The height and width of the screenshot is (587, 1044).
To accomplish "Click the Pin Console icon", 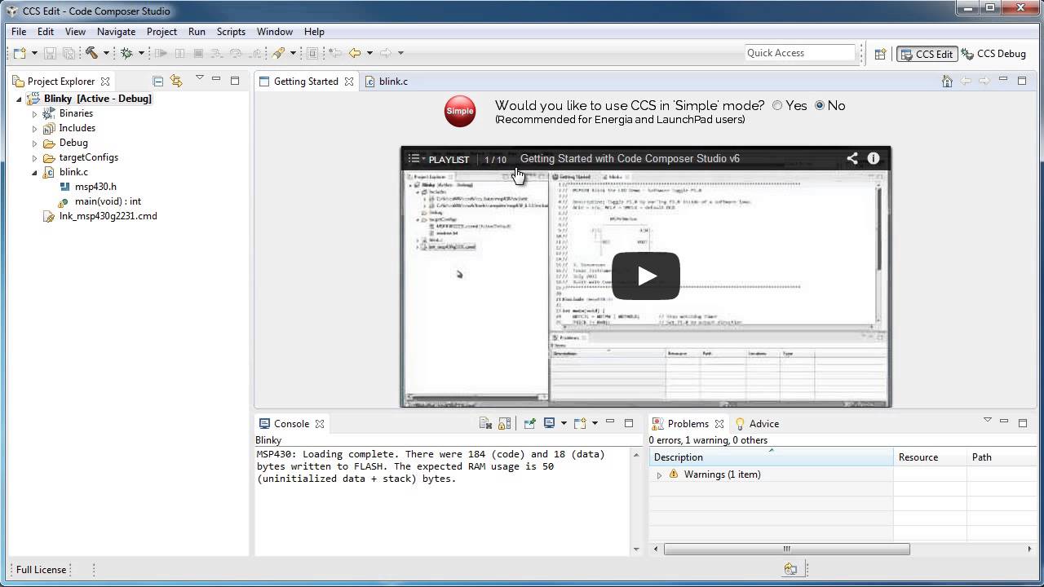I will coord(530,423).
